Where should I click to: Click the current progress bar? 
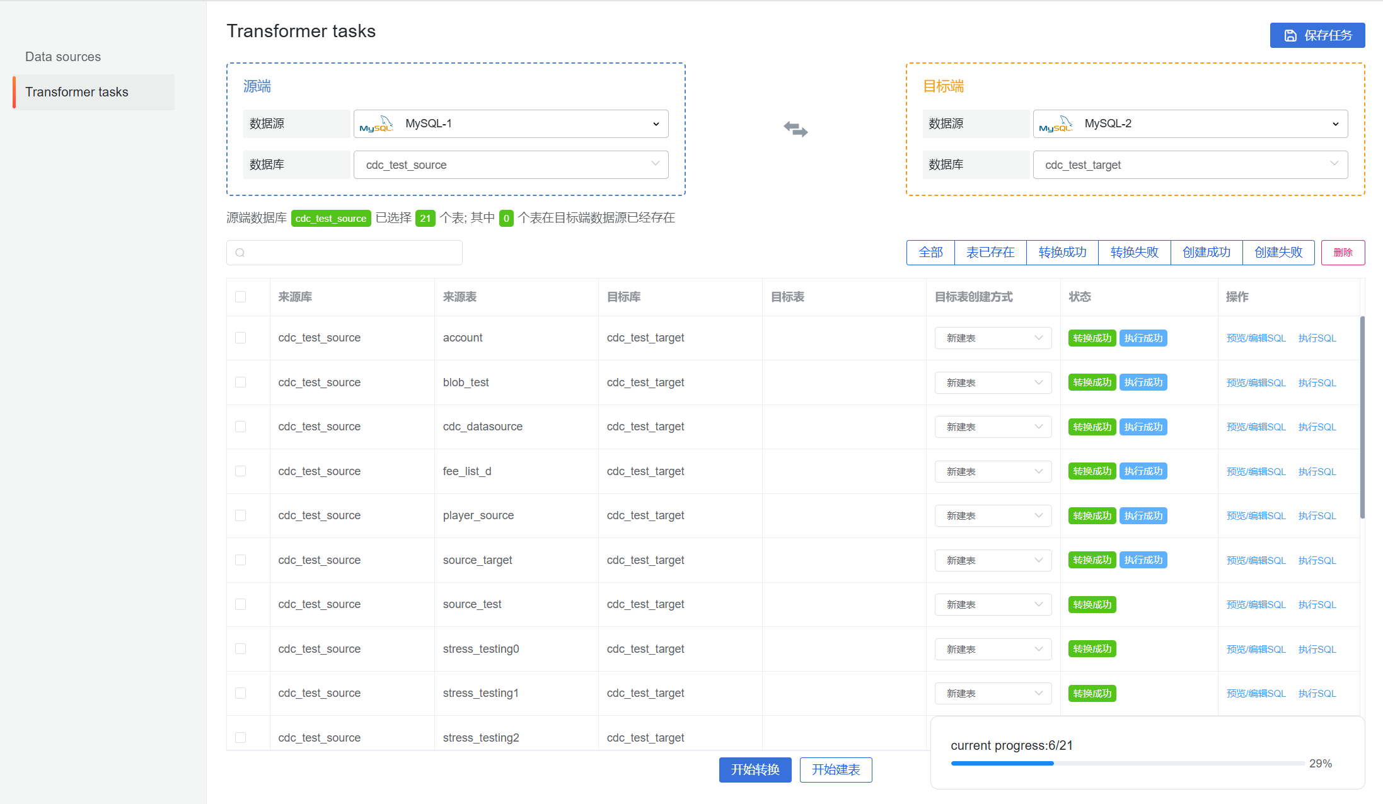[x=1127, y=763]
